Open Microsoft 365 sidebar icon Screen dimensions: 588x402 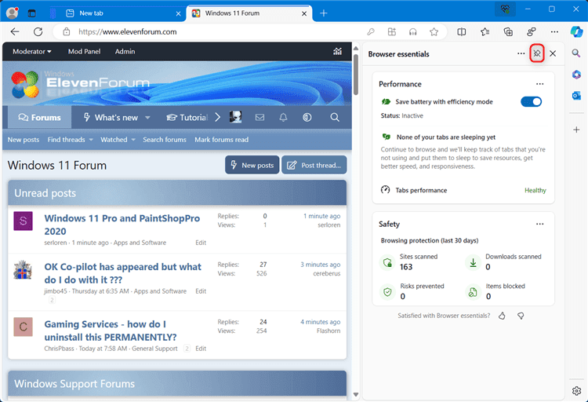click(576, 75)
